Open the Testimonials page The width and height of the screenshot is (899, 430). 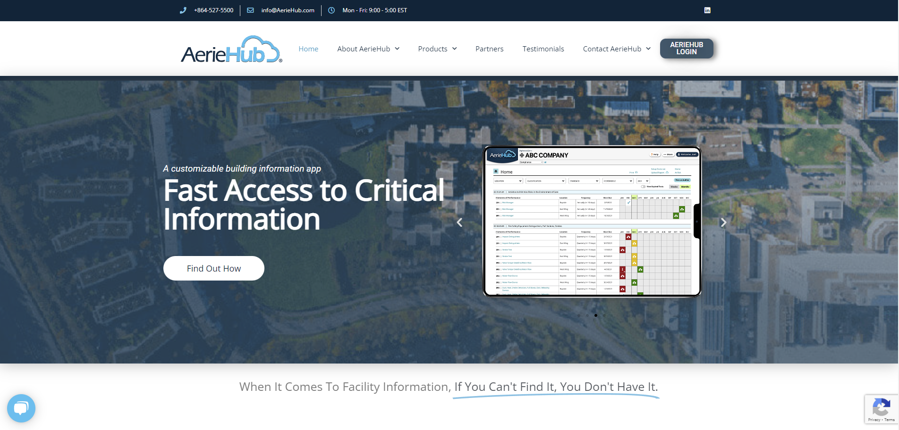coord(543,49)
